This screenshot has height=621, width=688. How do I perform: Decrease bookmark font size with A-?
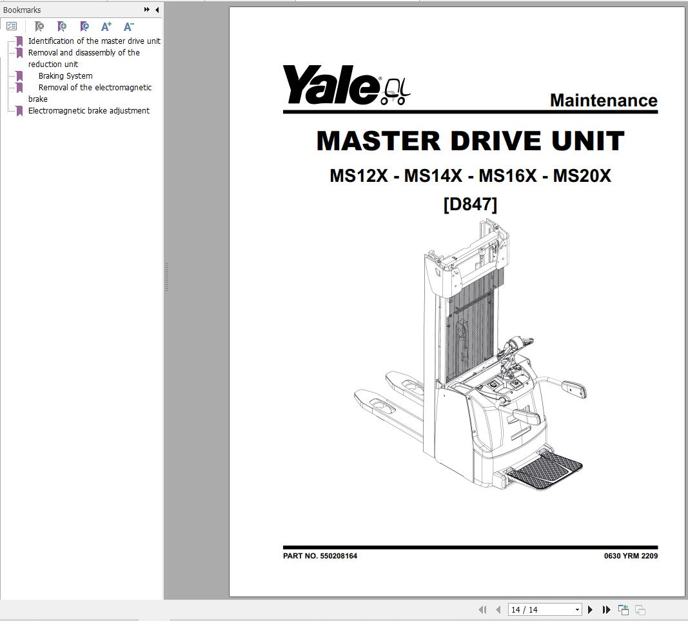pyautogui.click(x=128, y=27)
